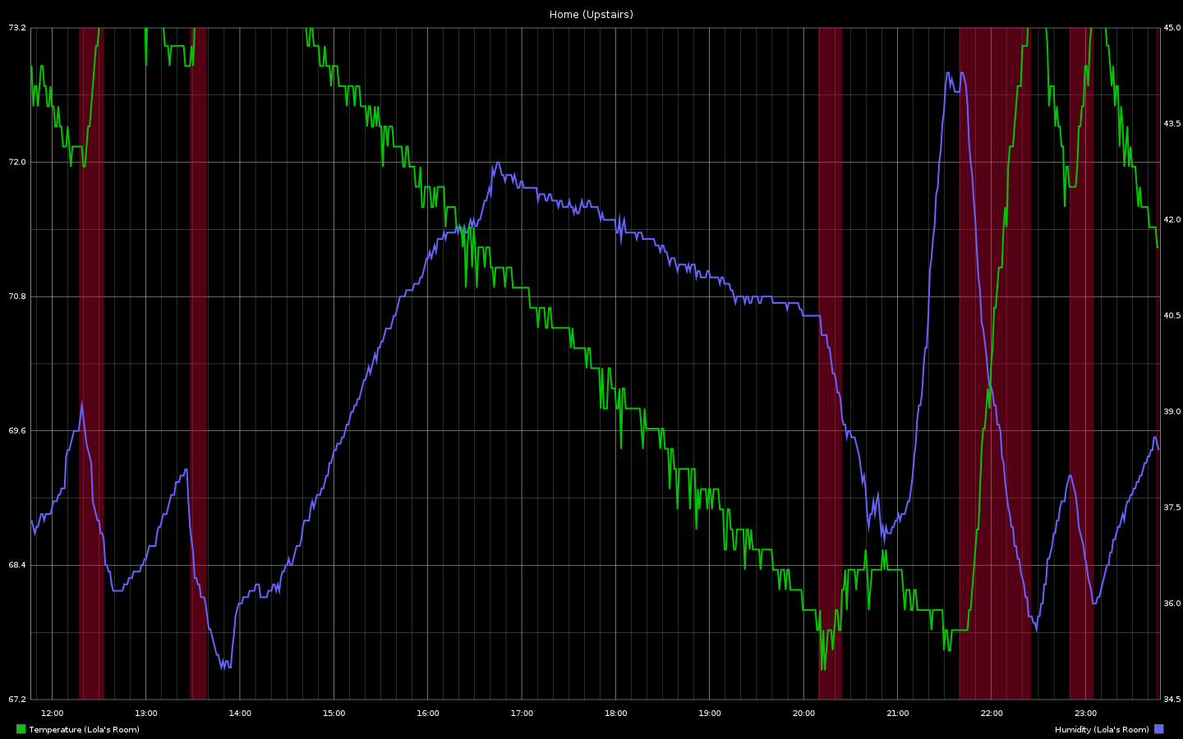Click the 45.0 humidity axis label
The width and height of the screenshot is (1183, 739).
pos(1171,28)
